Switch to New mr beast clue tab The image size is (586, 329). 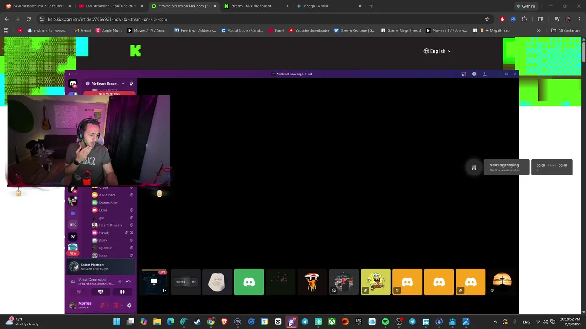tap(38, 6)
